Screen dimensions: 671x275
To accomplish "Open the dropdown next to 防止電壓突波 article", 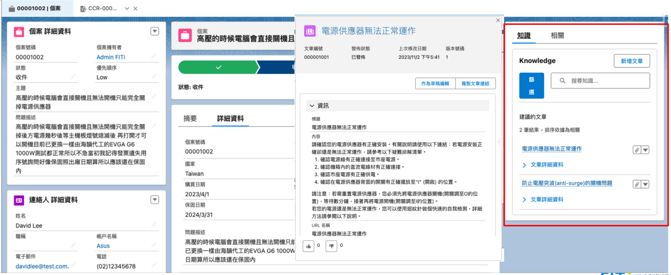I will [x=645, y=184].
